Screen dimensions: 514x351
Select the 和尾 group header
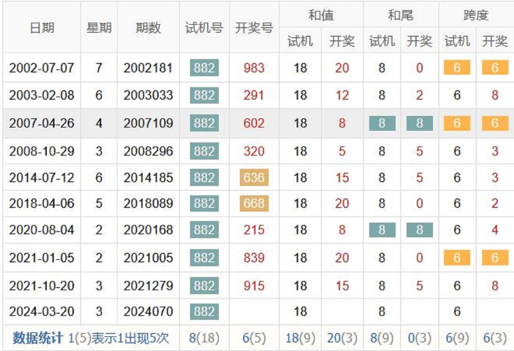click(401, 15)
